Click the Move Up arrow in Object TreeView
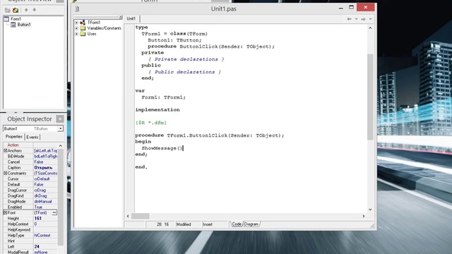452x254 pixels. (x=26, y=10)
